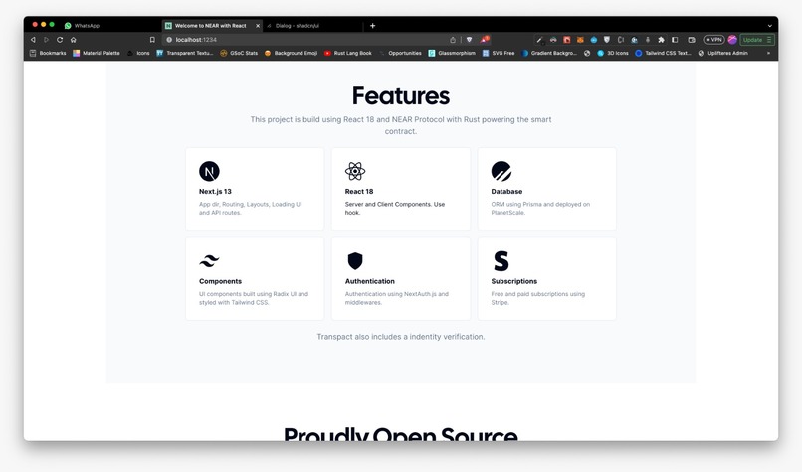
Task: Click the Transpact identity verification text
Action: pyautogui.click(x=401, y=337)
